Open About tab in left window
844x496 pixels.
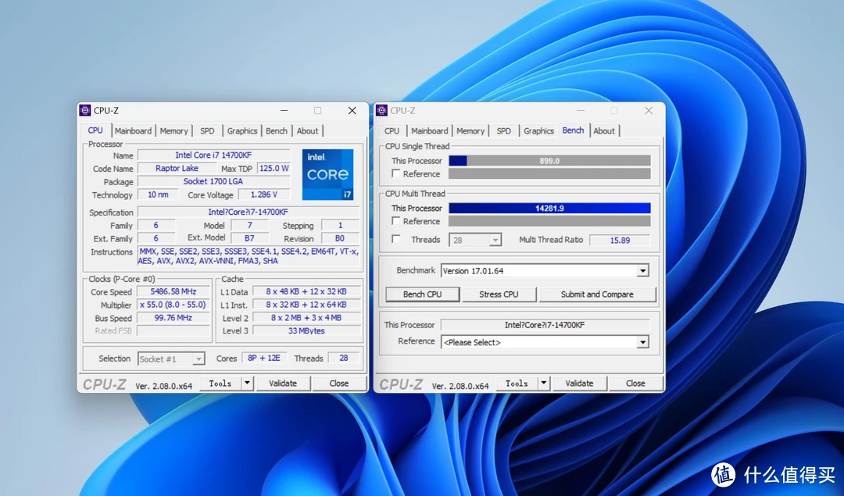pos(307,130)
